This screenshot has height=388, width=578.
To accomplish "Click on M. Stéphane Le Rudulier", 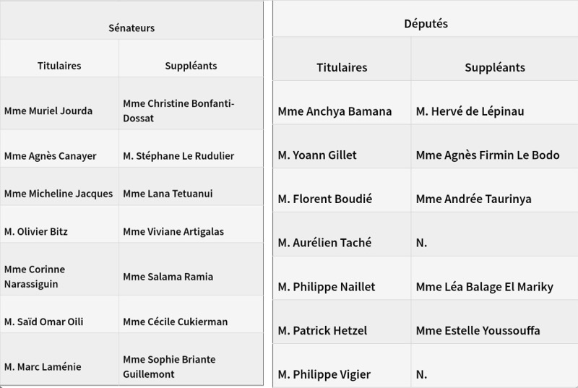I will (178, 156).
